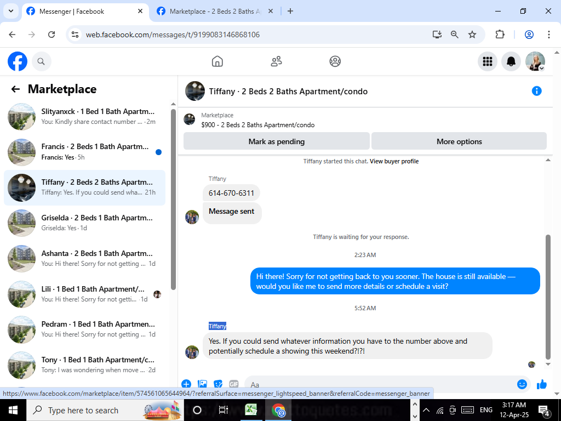Open the Friends icon
561x421 pixels.
click(x=276, y=61)
